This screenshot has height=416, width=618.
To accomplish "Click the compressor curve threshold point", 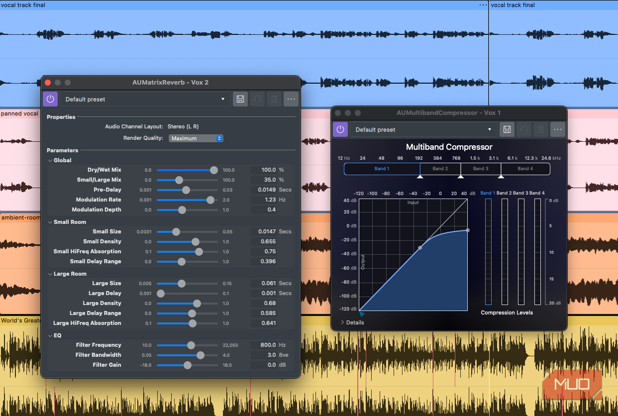I will click(420, 247).
